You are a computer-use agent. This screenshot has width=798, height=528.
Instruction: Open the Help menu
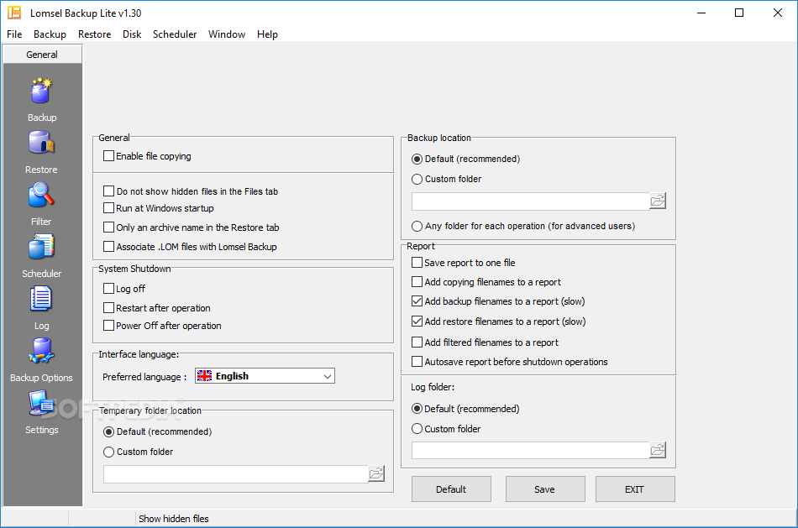[267, 34]
